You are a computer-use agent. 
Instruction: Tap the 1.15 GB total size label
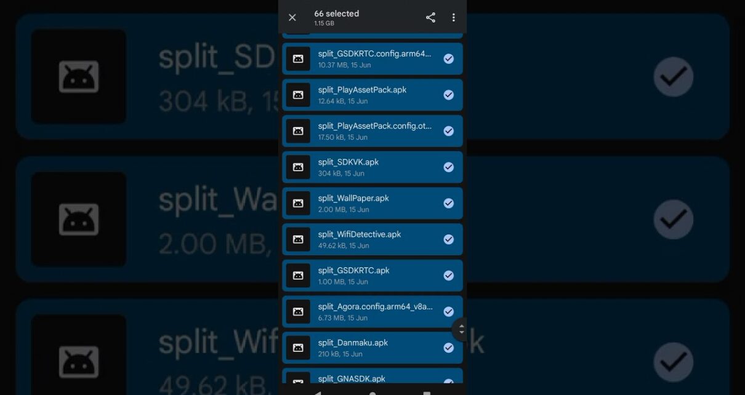tap(324, 23)
